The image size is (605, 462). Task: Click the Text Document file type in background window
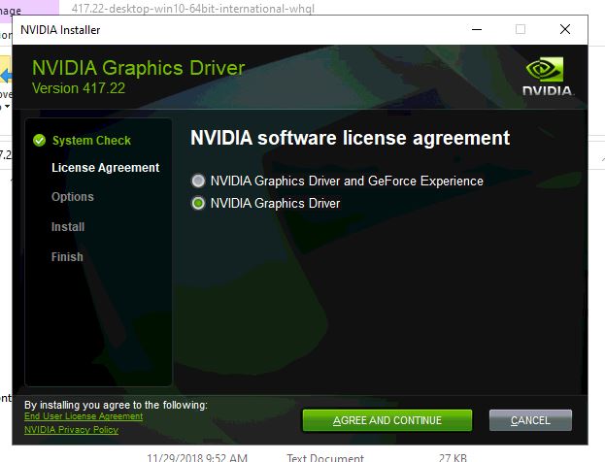[325, 458]
